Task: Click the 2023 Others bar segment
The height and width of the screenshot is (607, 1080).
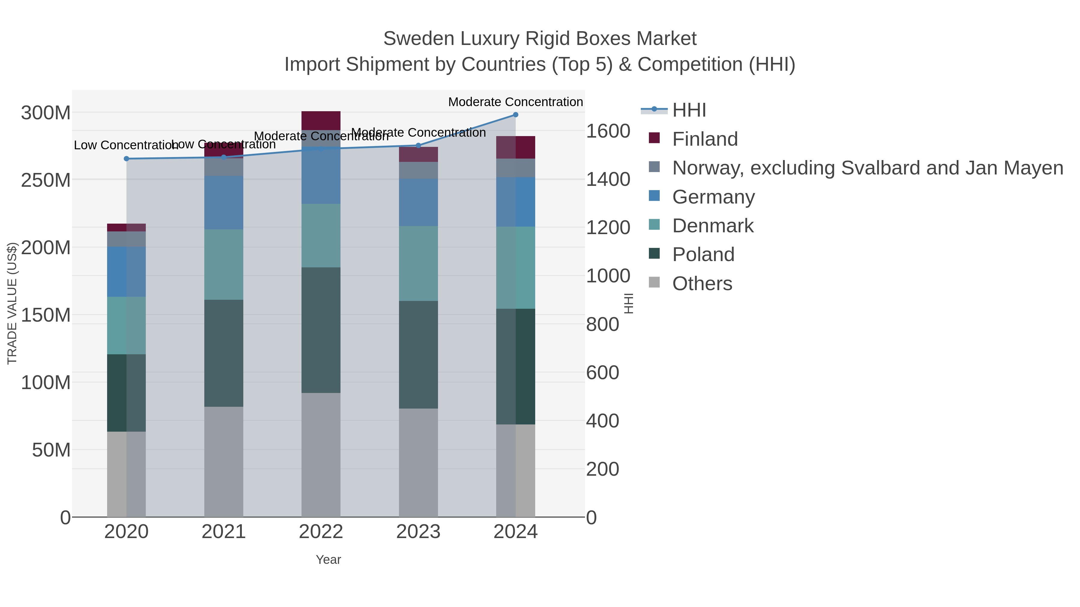Action: [418, 463]
